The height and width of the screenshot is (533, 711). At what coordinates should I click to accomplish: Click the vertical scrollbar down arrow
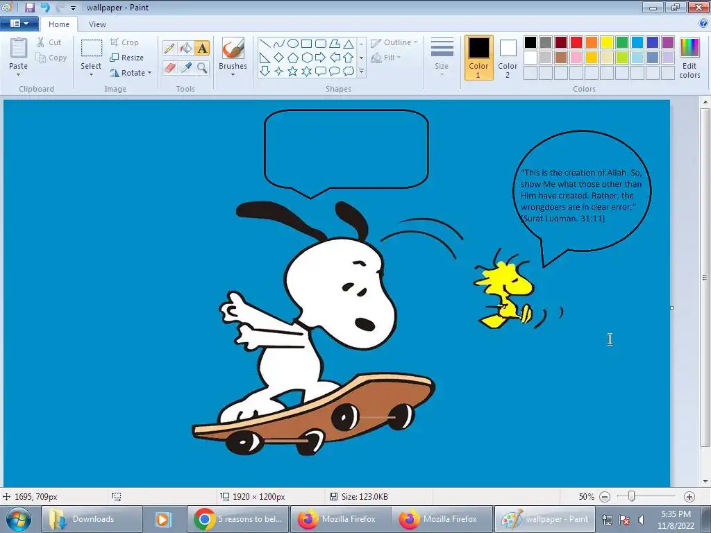[705, 482]
